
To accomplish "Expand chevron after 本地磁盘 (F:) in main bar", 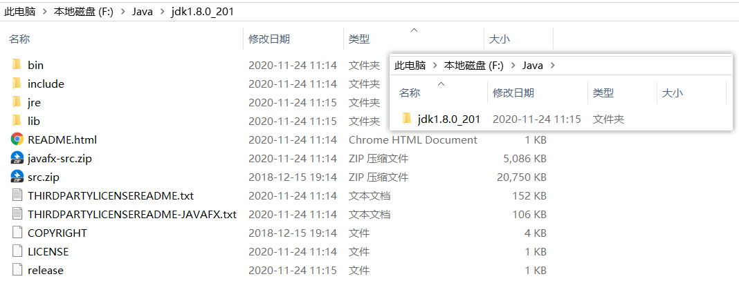I will [122, 12].
